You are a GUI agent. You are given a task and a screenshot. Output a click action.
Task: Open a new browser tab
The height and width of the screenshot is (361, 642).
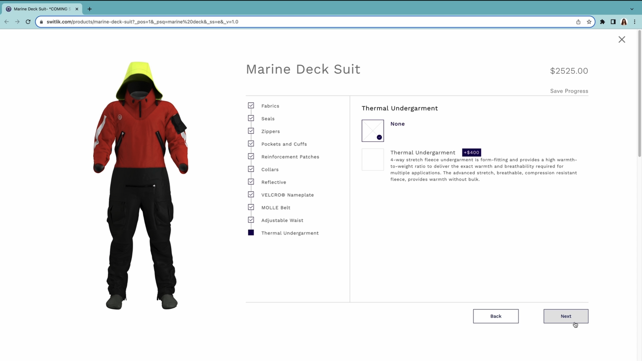click(x=89, y=9)
